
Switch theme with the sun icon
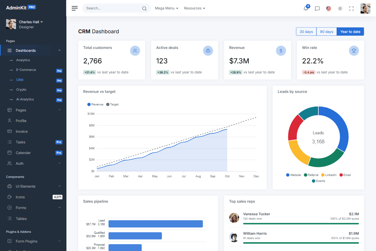pos(340,8)
